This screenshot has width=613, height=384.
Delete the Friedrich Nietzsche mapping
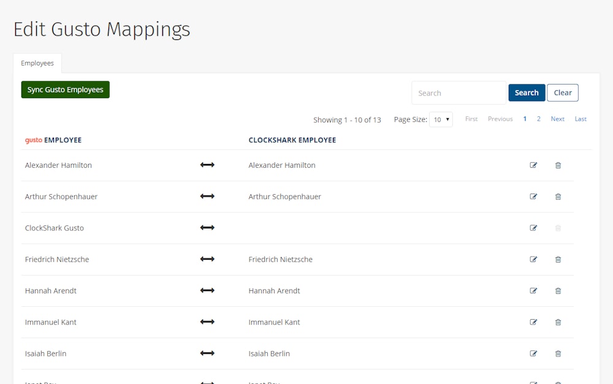558,260
